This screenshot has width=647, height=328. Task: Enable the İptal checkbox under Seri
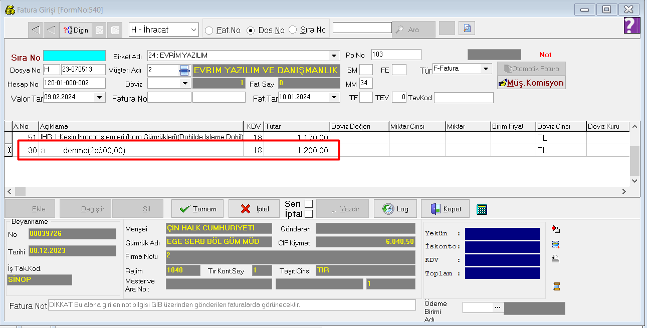click(x=309, y=214)
